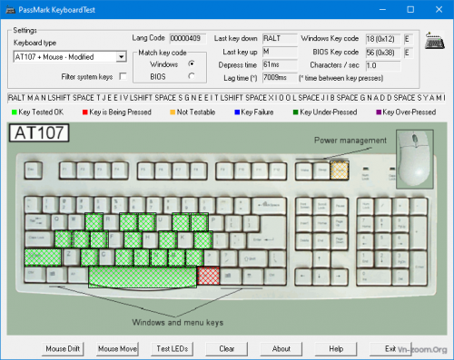Click the Insert key
The height and width of the screenshot is (360, 454).
(x=304, y=223)
